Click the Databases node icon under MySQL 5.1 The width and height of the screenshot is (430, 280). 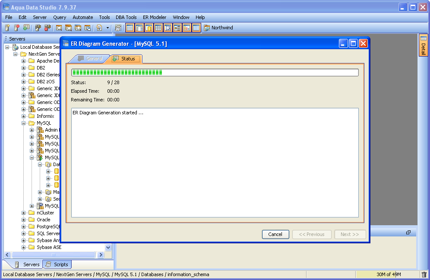click(48, 164)
